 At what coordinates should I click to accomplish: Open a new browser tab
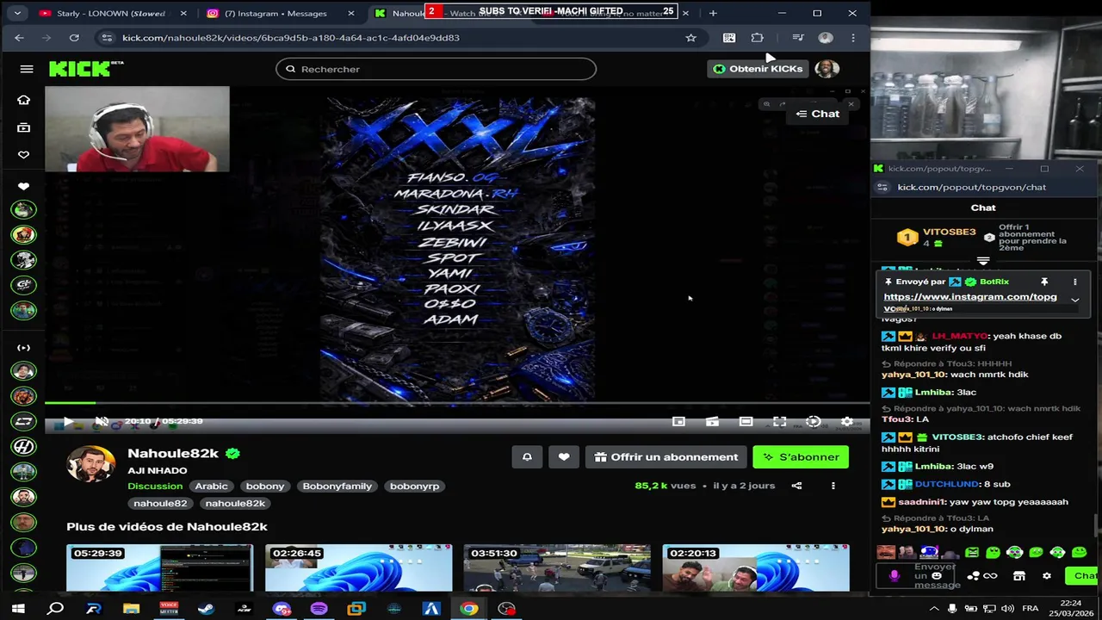(713, 13)
